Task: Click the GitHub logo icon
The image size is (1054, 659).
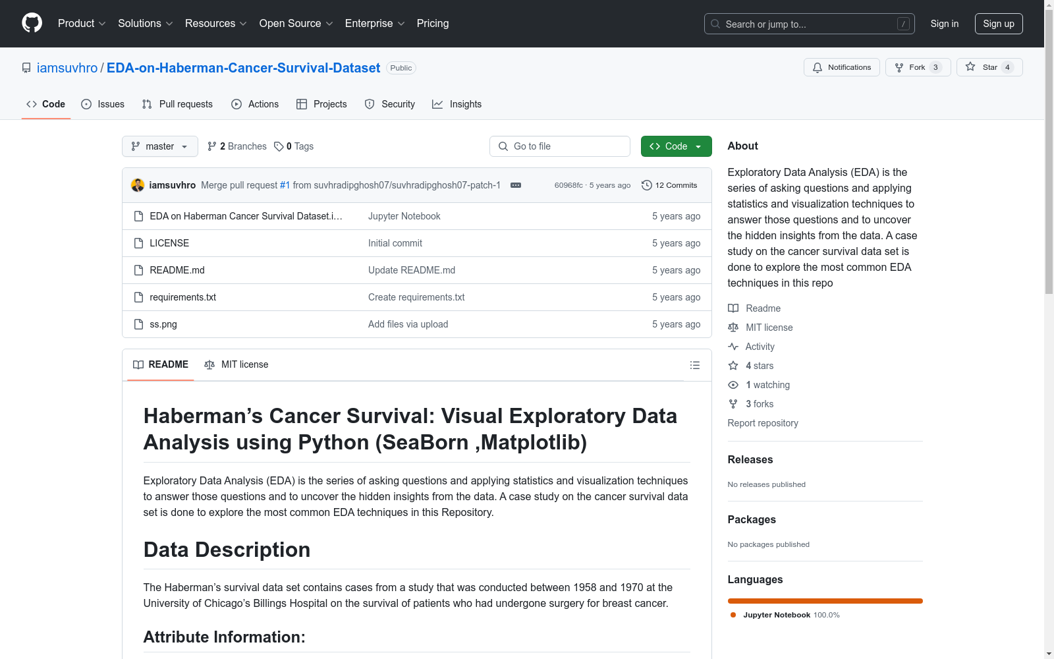Action: coord(32,23)
